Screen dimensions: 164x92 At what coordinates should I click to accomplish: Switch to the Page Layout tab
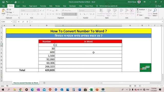point(33,6)
